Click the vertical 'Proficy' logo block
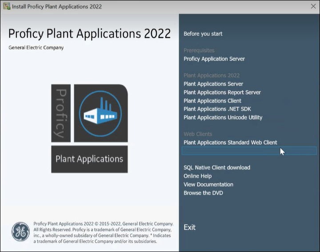 (61, 113)
